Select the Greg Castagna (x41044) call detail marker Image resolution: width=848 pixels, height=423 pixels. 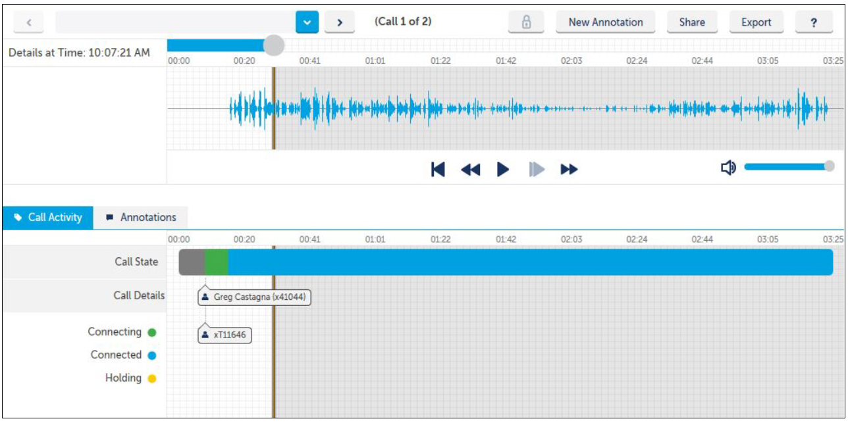coord(255,297)
